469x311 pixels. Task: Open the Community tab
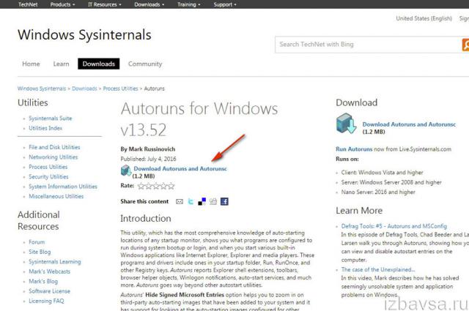click(145, 64)
